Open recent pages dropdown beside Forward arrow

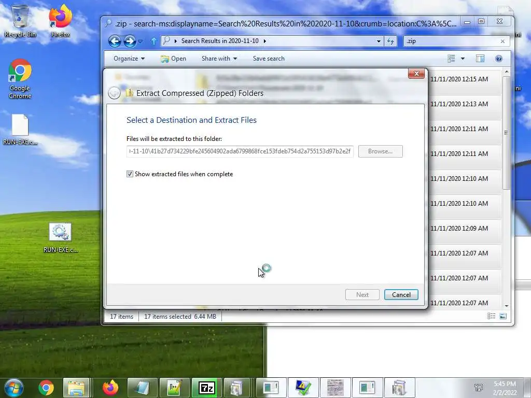click(x=140, y=41)
